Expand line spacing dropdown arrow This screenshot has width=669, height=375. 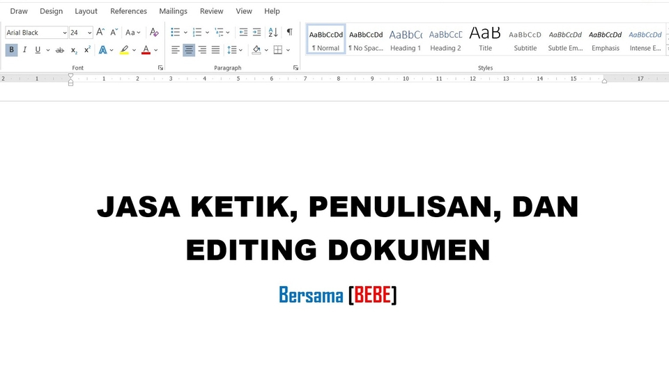point(240,50)
